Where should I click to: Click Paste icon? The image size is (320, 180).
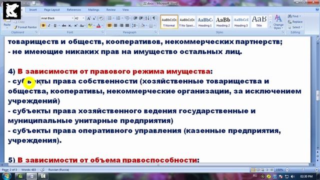pyautogui.click(x=7, y=22)
